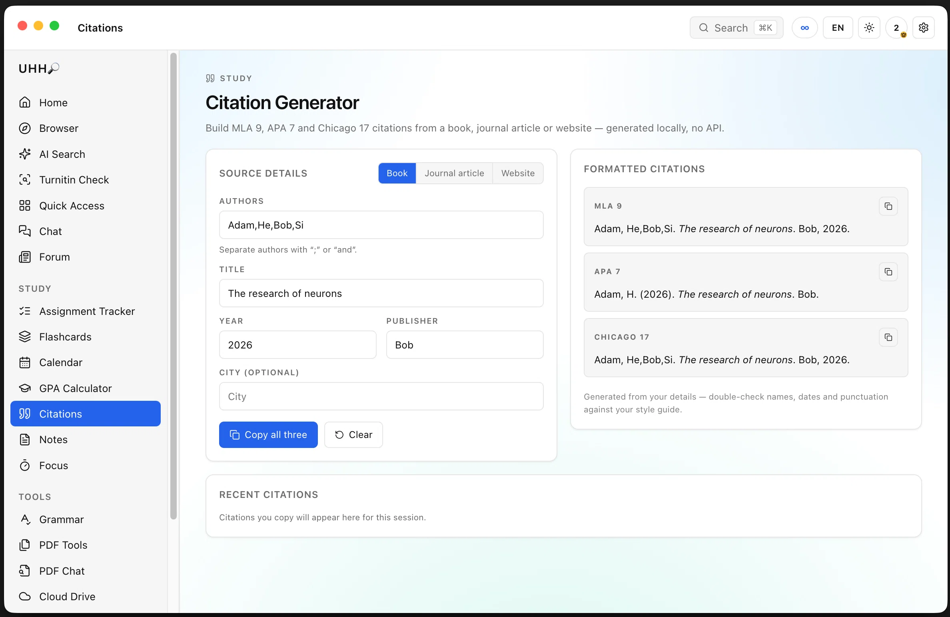Open the EN language selector
Image resolution: width=950 pixels, height=617 pixels.
[838, 28]
